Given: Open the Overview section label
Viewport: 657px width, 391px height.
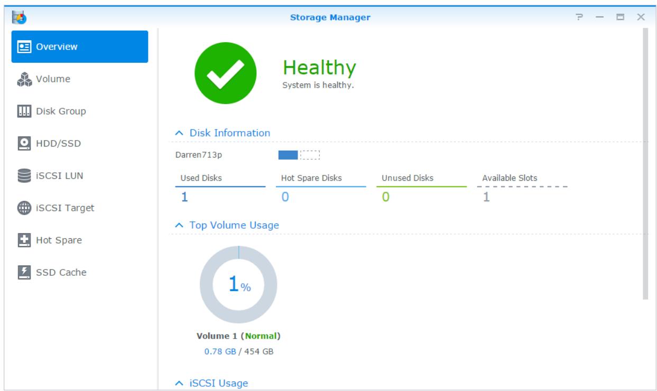Looking at the screenshot, I should point(57,46).
